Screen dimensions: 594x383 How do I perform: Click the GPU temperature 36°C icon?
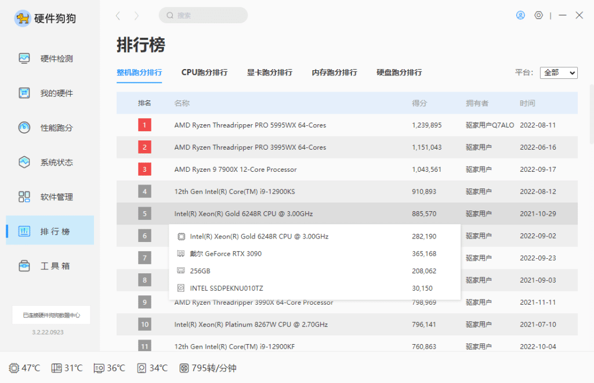pyautogui.click(x=99, y=368)
